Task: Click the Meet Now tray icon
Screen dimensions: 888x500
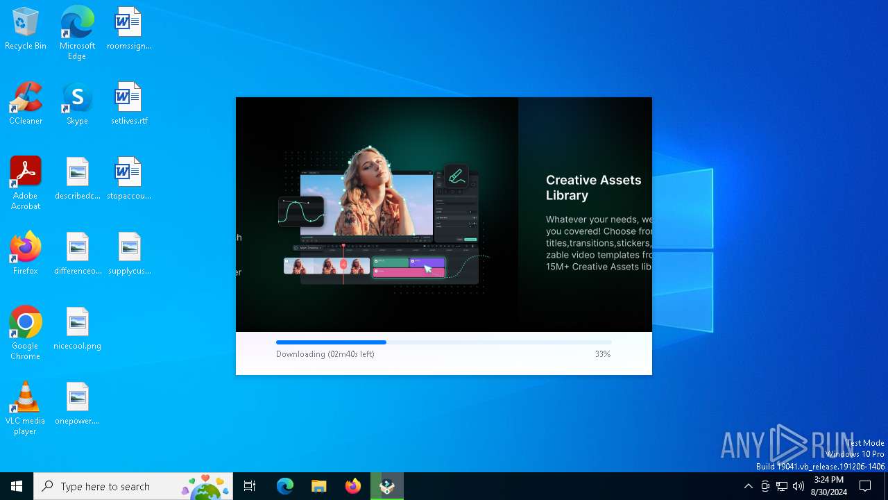Action: pyautogui.click(x=765, y=486)
